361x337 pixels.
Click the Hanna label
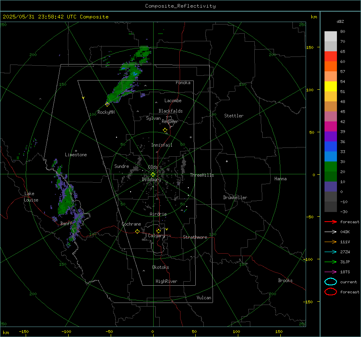point(280,179)
